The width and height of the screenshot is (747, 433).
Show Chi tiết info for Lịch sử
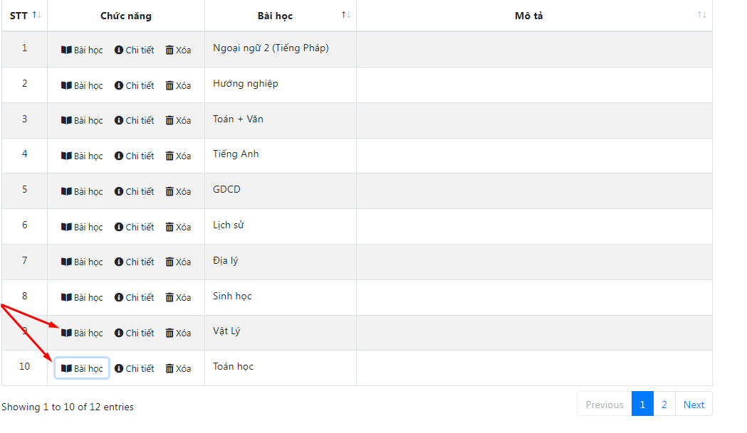135,227
